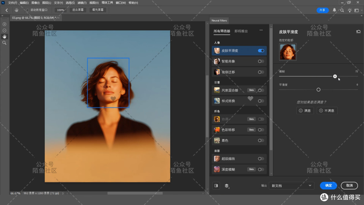
Task: Open the 输出 新文档 dropdown
Action: point(291,185)
